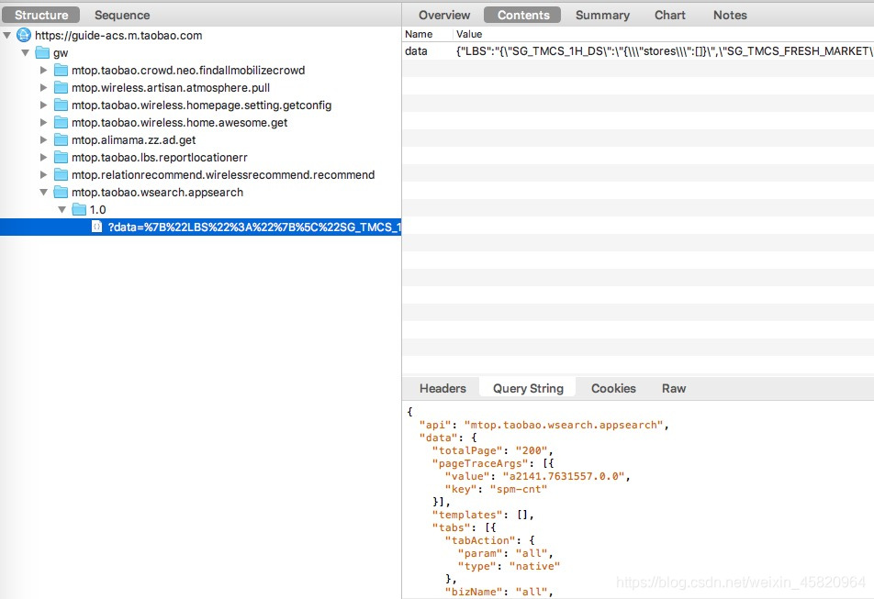The height and width of the screenshot is (599, 874).
Task: Click the "a2141.7631557.0.0" value text
Action: click(x=564, y=476)
